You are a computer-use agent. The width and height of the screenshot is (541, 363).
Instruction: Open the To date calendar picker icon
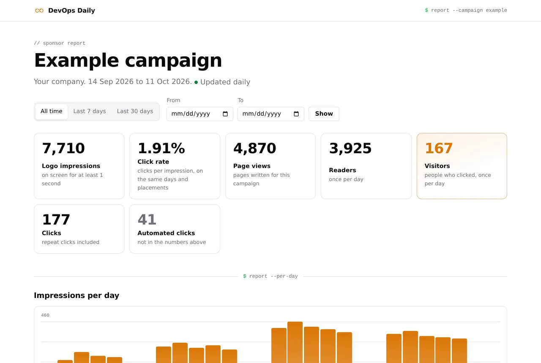(x=296, y=114)
